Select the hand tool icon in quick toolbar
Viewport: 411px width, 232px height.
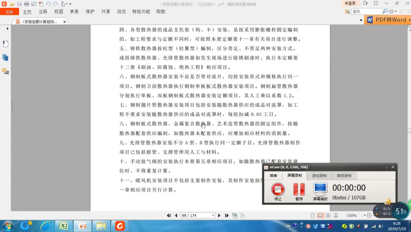(63, 4)
